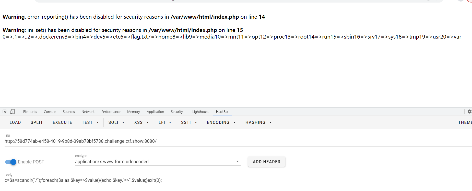The image size is (472, 191).
Task: Open the LFI dropdown menu
Action: click(x=165, y=123)
